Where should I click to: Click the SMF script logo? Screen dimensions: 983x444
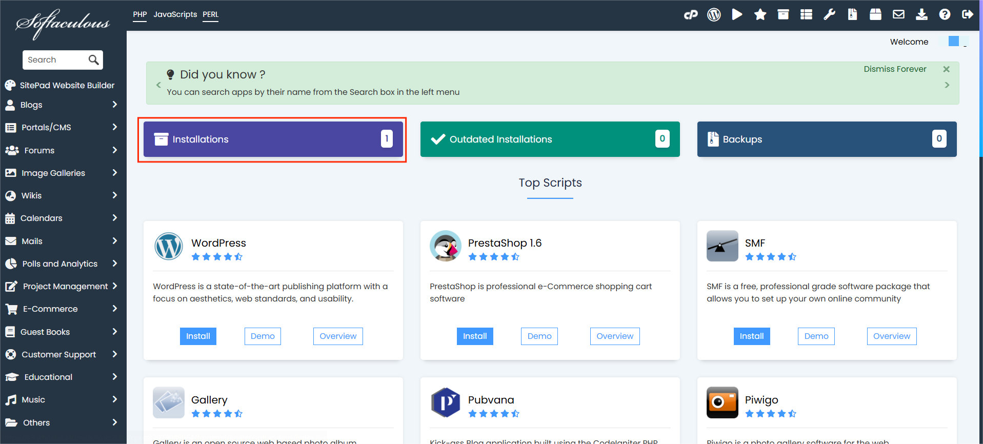click(723, 246)
